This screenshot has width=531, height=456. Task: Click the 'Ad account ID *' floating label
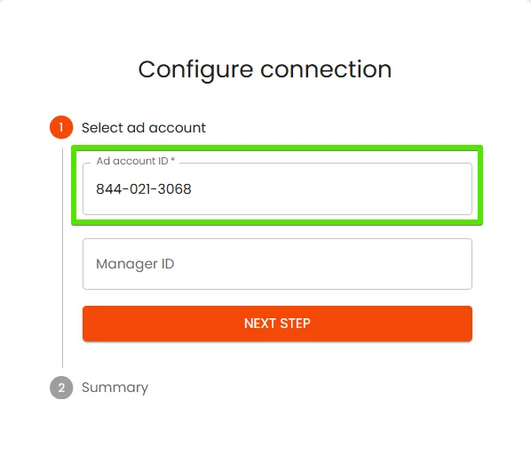(x=136, y=161)
